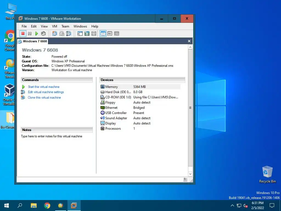Show hidden system tray icons chevron

pos(232,206)
